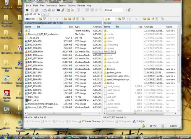
Task: Expand the remote pi directory dropdown
Action: pos(116,19)
